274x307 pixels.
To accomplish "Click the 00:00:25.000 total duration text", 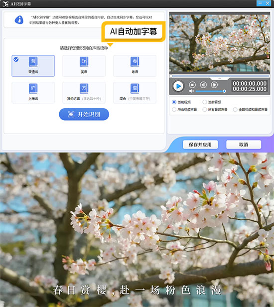I will pos(250,89).
